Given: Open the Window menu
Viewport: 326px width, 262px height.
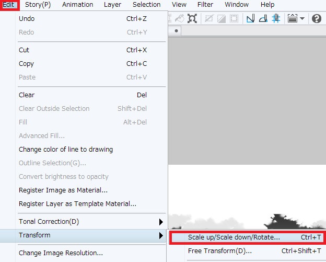Looking at the screenshot, I should 237,5.
